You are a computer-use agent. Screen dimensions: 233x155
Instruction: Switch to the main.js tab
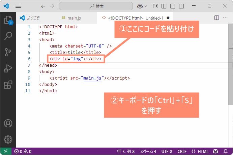point(74,18)
